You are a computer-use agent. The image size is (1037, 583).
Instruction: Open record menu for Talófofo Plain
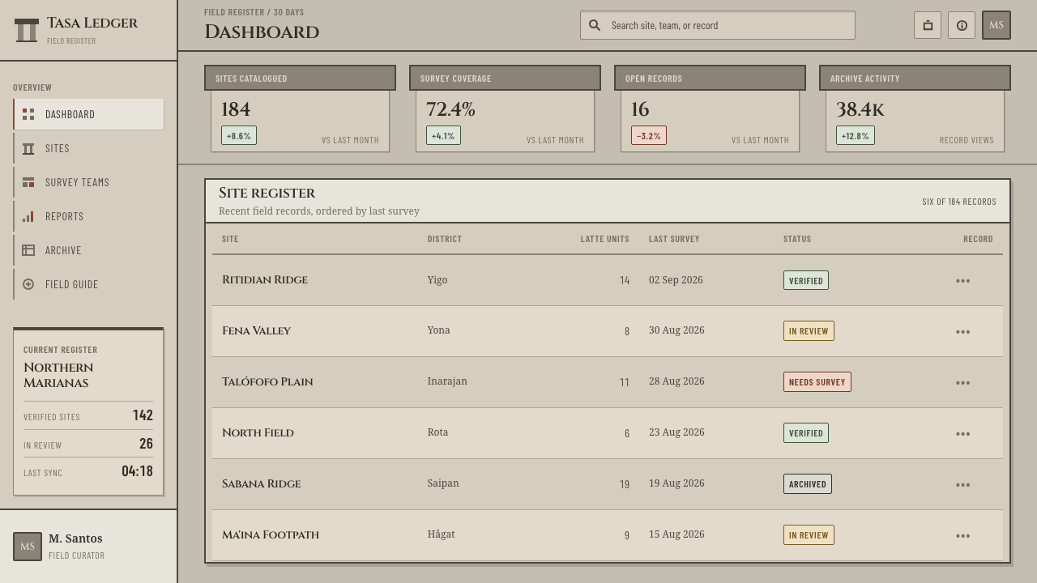962,383
